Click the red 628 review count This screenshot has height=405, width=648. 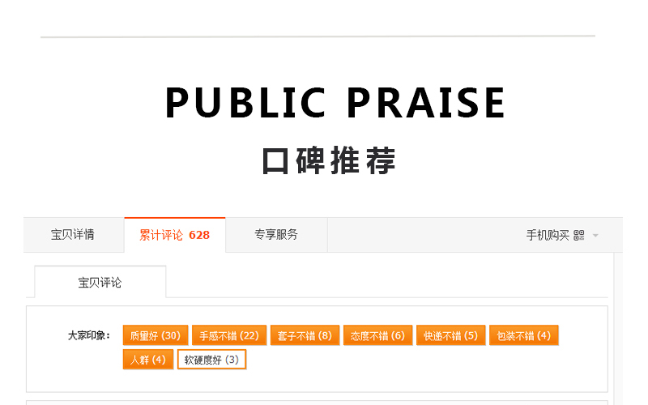click(199, 236)
